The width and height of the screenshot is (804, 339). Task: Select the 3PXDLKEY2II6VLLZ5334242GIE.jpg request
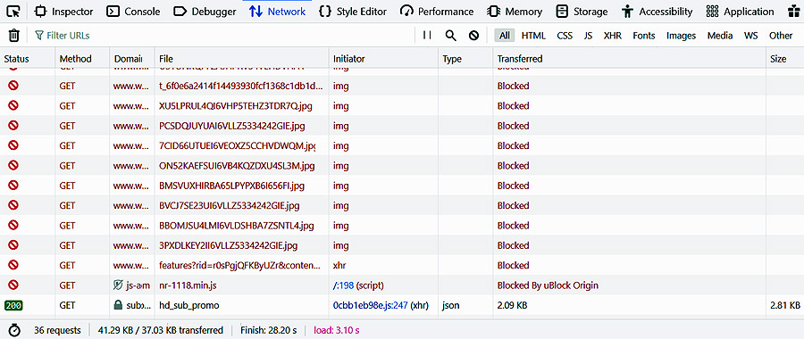point(402,246)
